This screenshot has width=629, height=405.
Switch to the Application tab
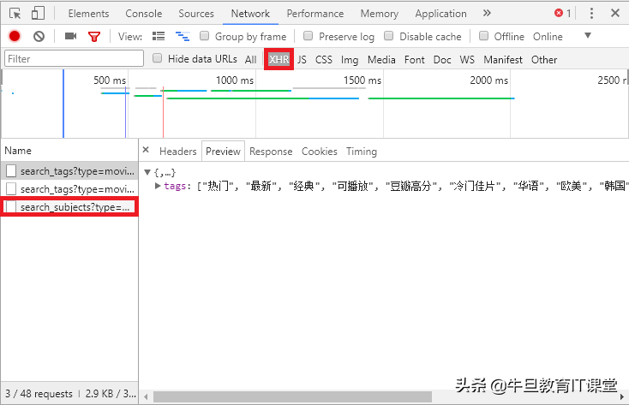click(440, 14)
